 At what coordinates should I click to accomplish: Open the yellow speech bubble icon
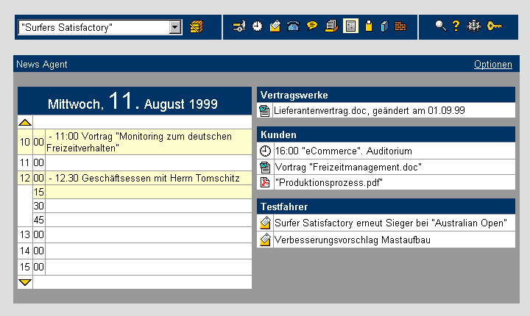coord(311,26)
